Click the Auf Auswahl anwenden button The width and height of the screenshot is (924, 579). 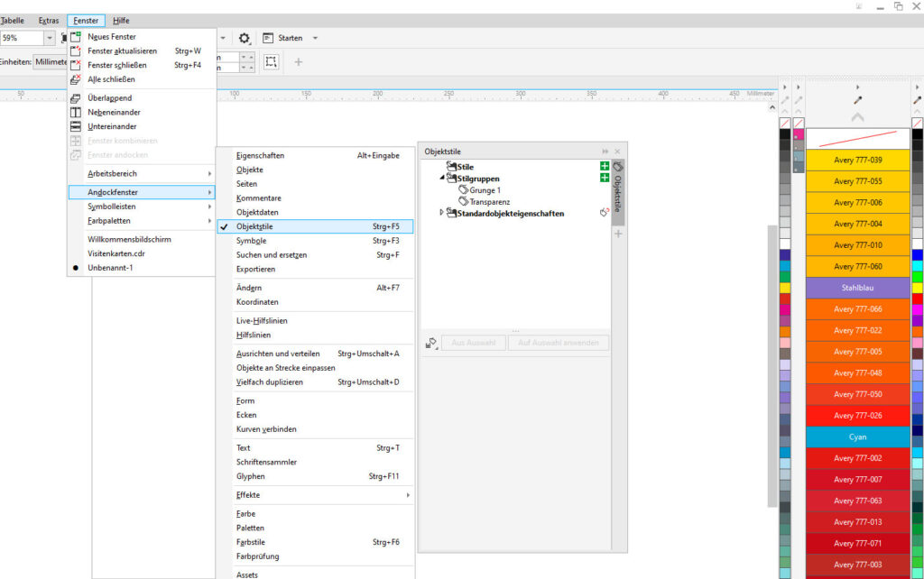(558, 342)
